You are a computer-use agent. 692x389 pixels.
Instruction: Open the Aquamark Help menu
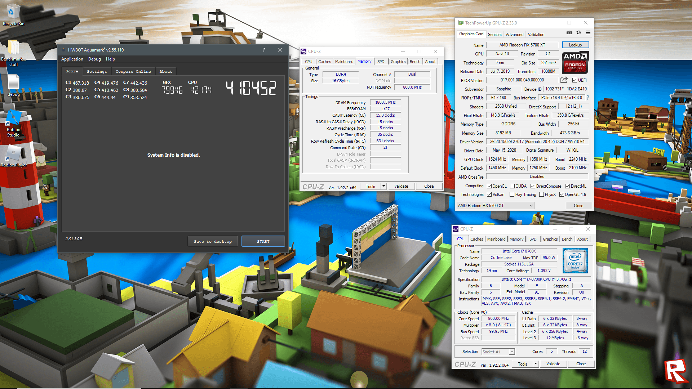(110, 59)
